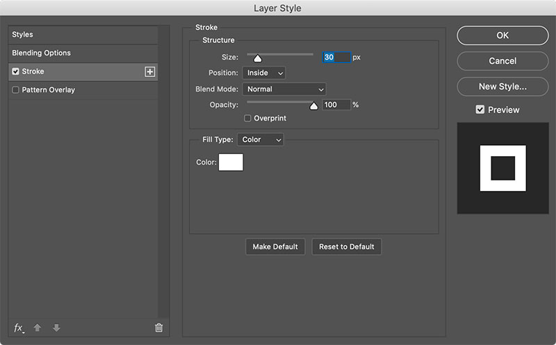This screenshot has height=345, width=556.
Task: Open the white stroke Color swatch
Action: 231,162
